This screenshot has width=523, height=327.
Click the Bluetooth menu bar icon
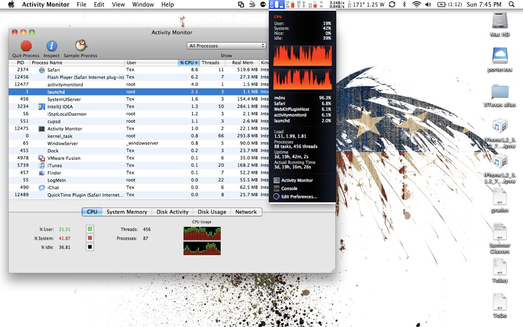405,4
